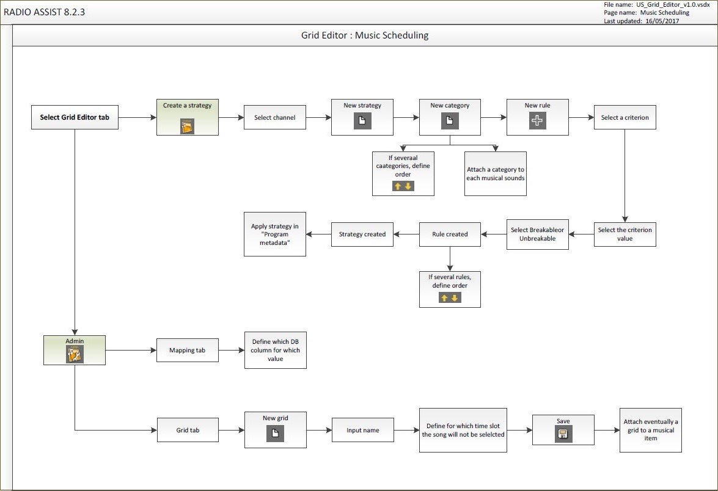The image size is (718, 491).
Task: Click Select Breakable or Unbreakable box
Action: [537, 235]
